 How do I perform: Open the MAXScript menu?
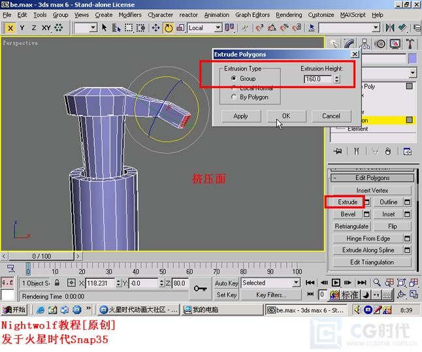[x=353, y=15]
